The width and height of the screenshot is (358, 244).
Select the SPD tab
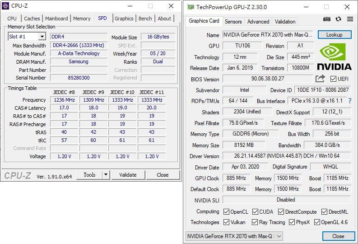(102, 18)
